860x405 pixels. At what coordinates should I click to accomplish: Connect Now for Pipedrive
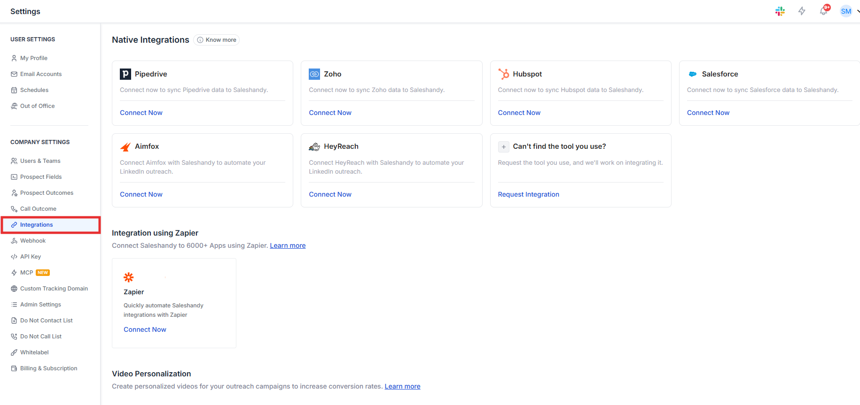pos(141,113)
